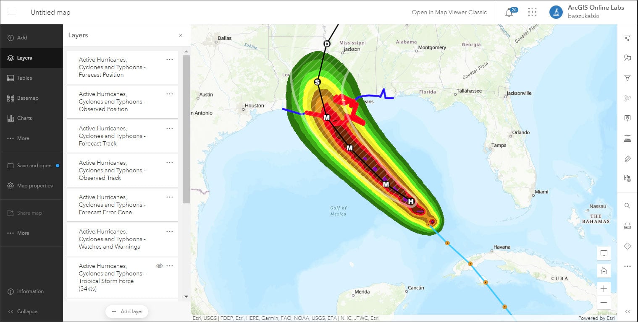Switch to Tables in left navigation
Image resolution: width=638 pixels, height=322 pixels.
25,78
